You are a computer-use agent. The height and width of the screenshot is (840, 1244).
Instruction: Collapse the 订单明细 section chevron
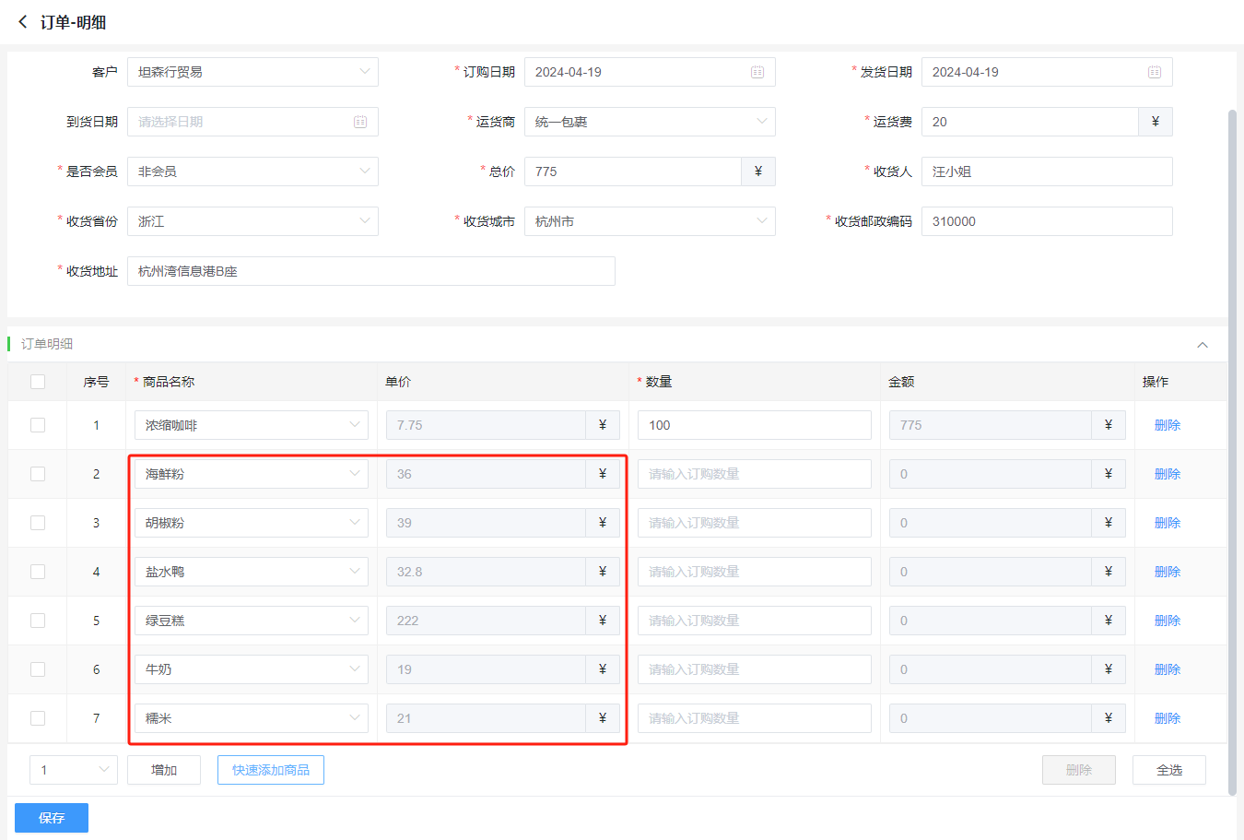pos(1203,345)
